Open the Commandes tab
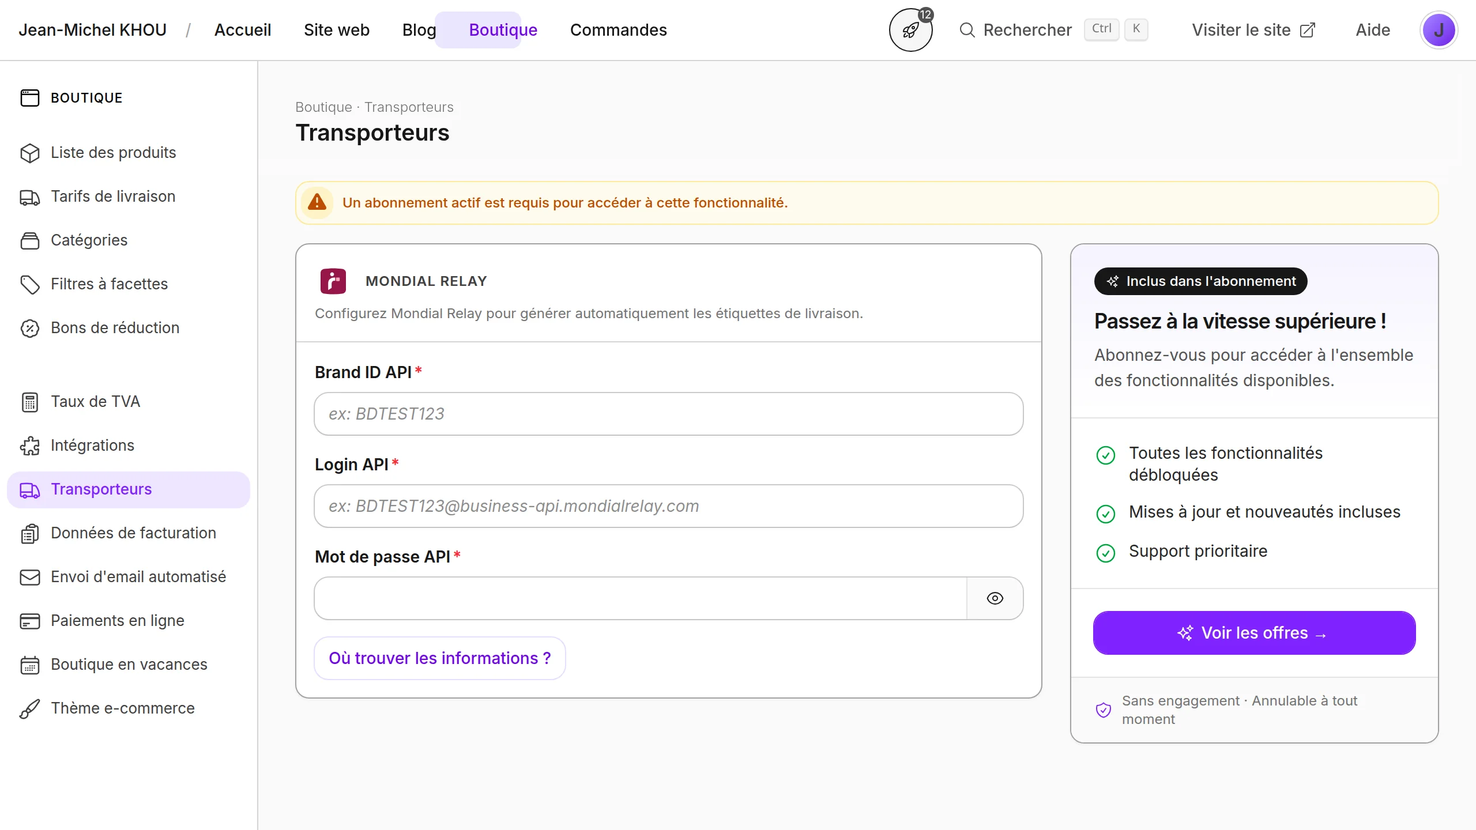Image resolution: width=1476 pixels, height=830 pixels. (x=618, y=30)
